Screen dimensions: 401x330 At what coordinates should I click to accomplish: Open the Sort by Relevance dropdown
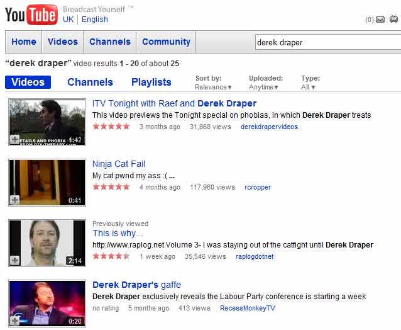tap(213, 88)
